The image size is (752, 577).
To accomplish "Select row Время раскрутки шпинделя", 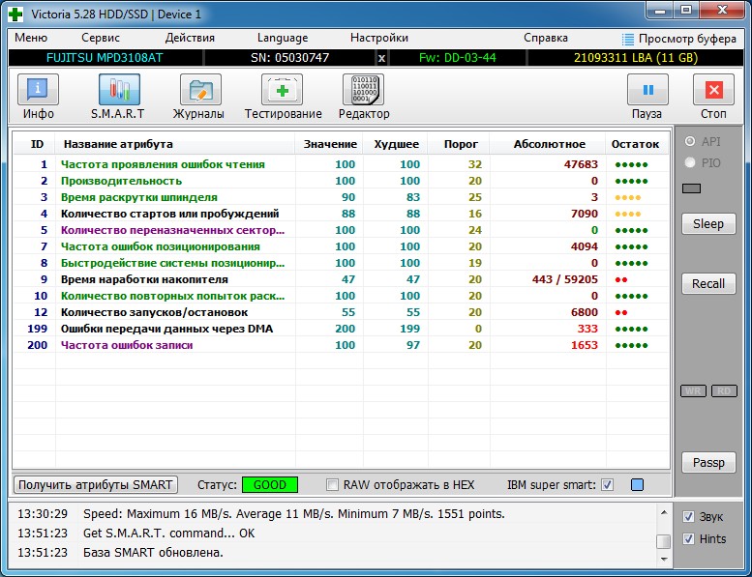I will click(x=341, y=197).
